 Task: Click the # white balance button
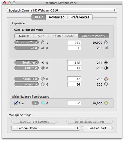35,103
